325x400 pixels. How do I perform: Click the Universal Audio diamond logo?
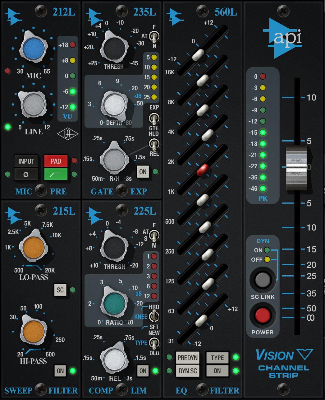(68, 134)
